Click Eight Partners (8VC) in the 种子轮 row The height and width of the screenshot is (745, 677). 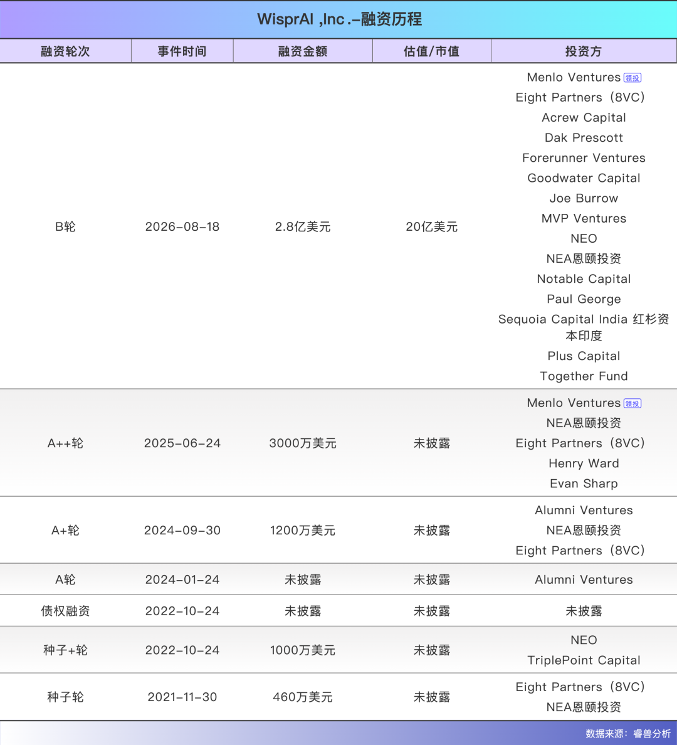pos(580,687)
